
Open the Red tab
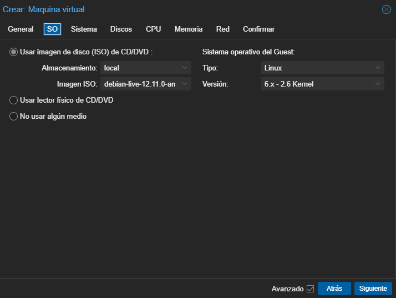pos(222,29)
